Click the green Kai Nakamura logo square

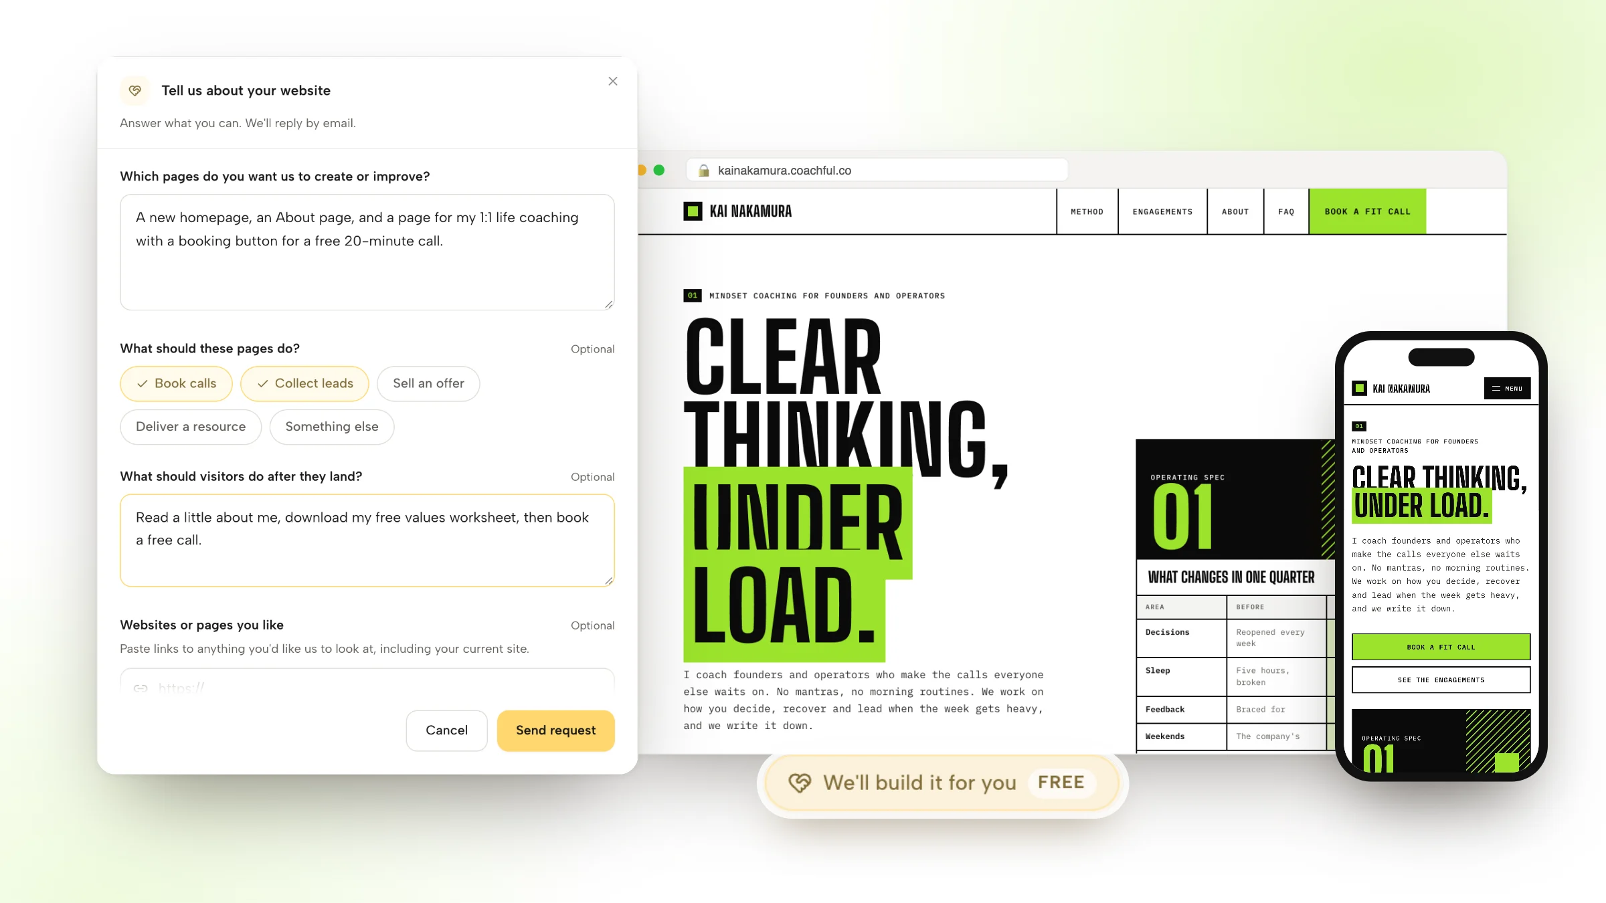(x=693, y=211)
